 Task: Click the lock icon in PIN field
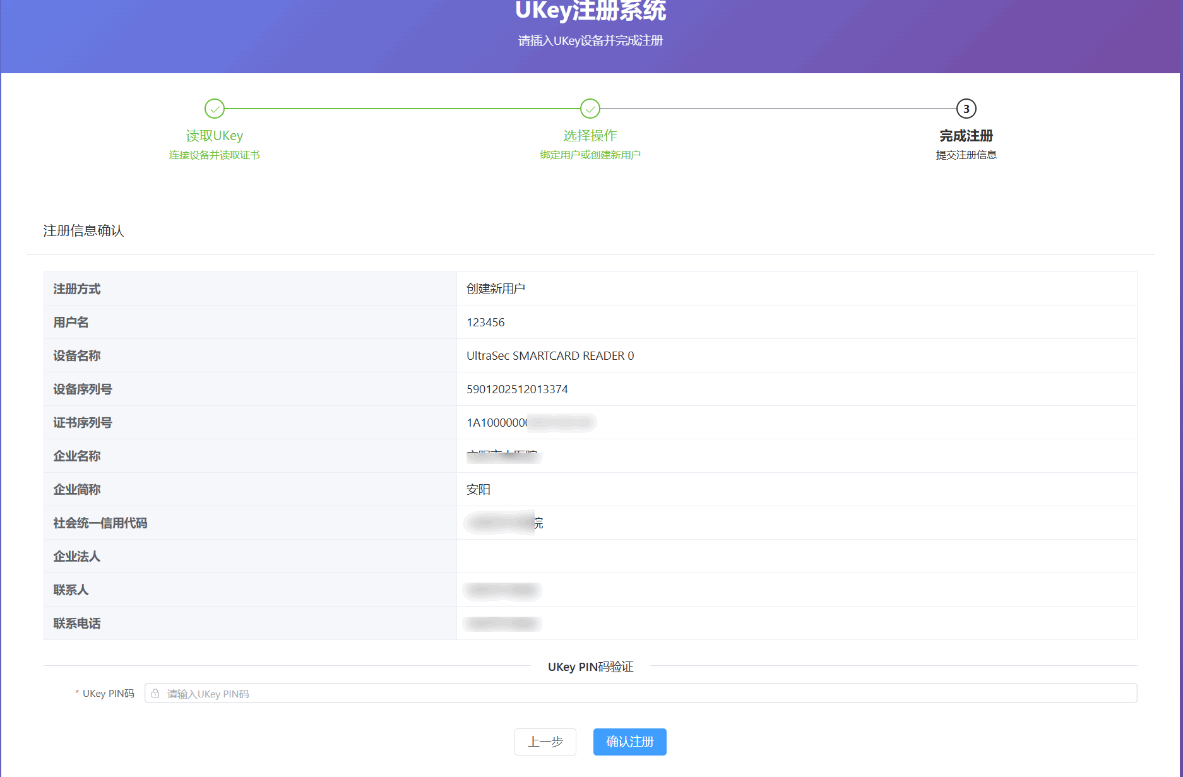(x=155, y=693)
